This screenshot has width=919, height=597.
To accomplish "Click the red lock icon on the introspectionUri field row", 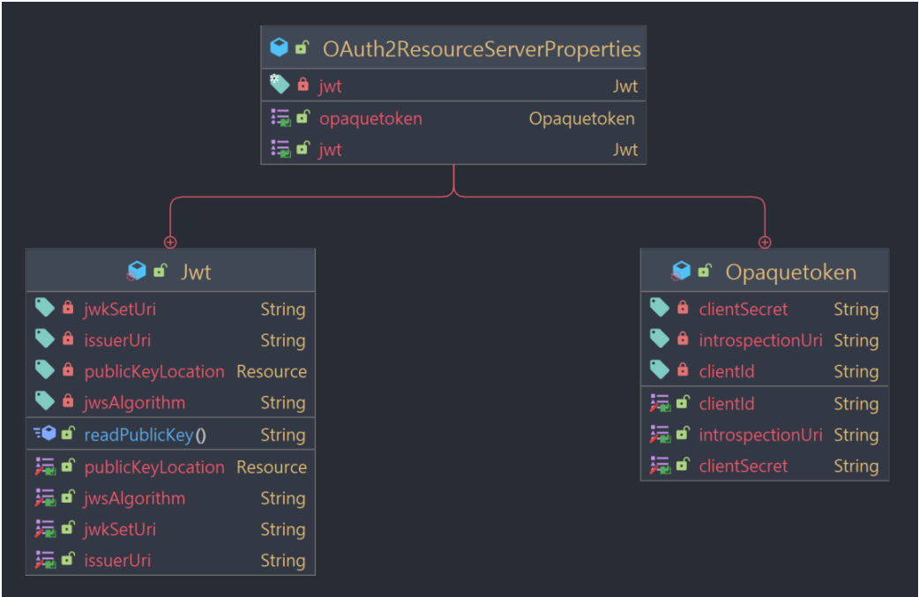I will pyautogui.click(x=683, y=339).
